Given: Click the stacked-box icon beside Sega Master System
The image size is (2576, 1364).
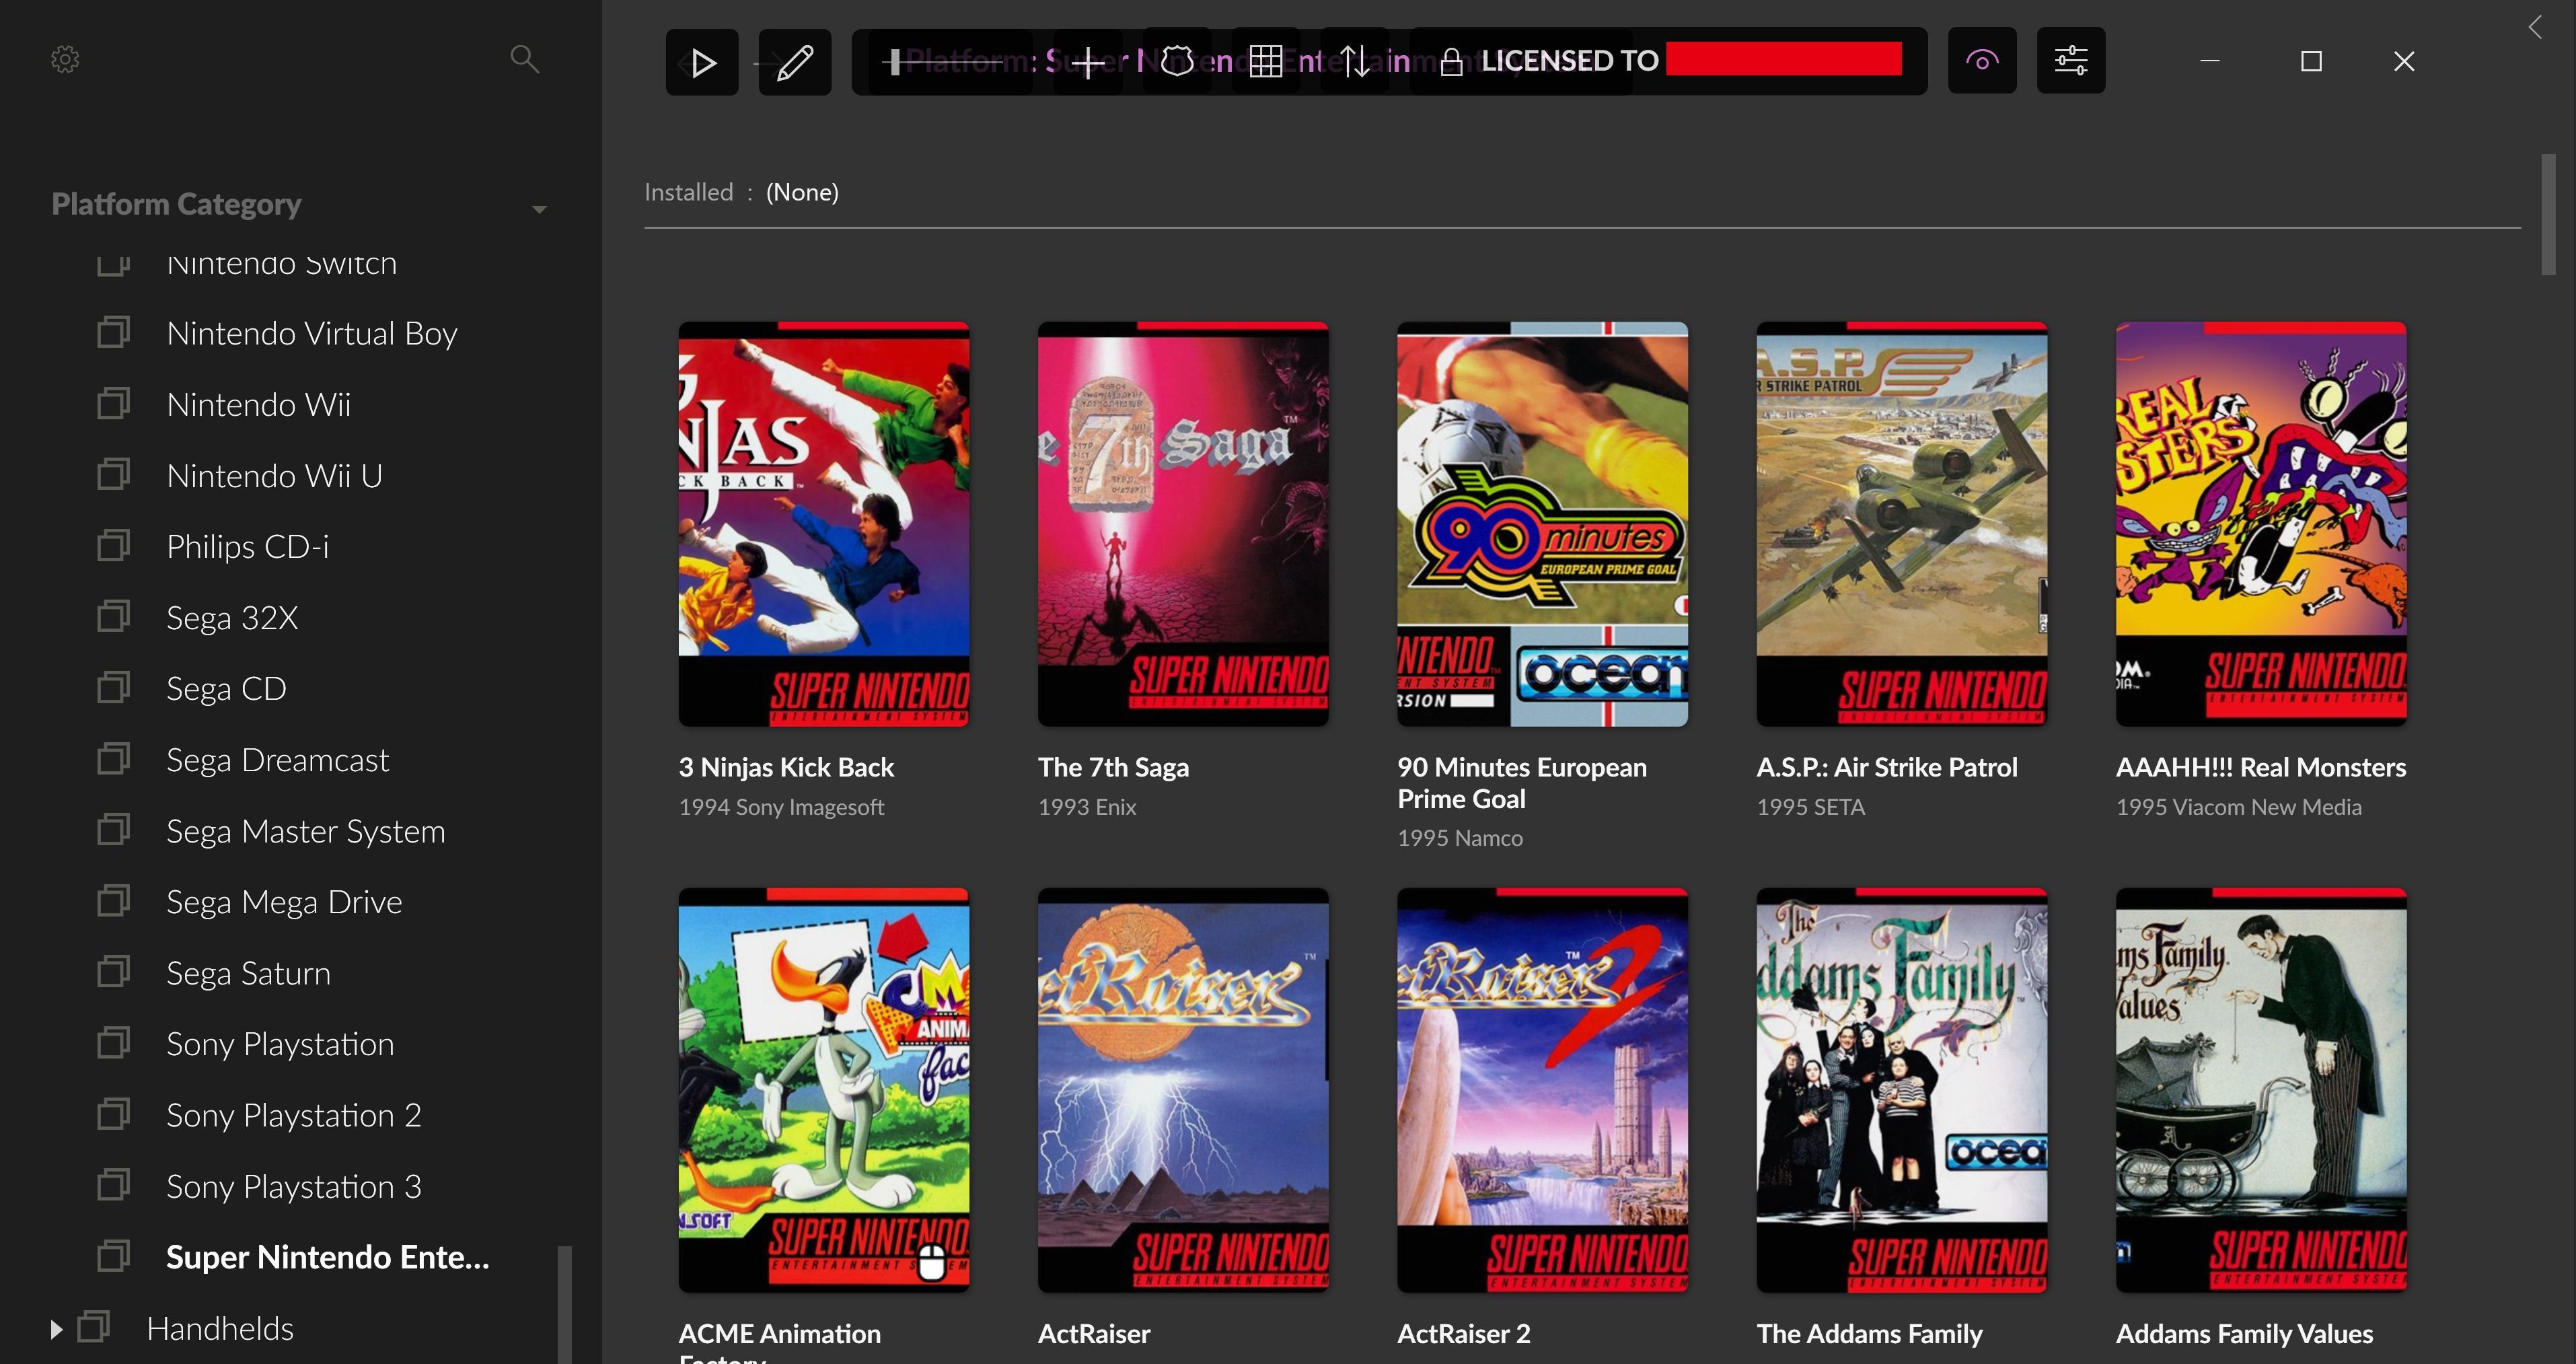Looking at the screenshot, I should [x=113, y=830].
